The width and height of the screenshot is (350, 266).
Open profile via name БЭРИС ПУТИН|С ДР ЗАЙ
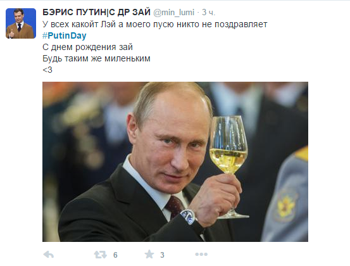pos(96,12)
